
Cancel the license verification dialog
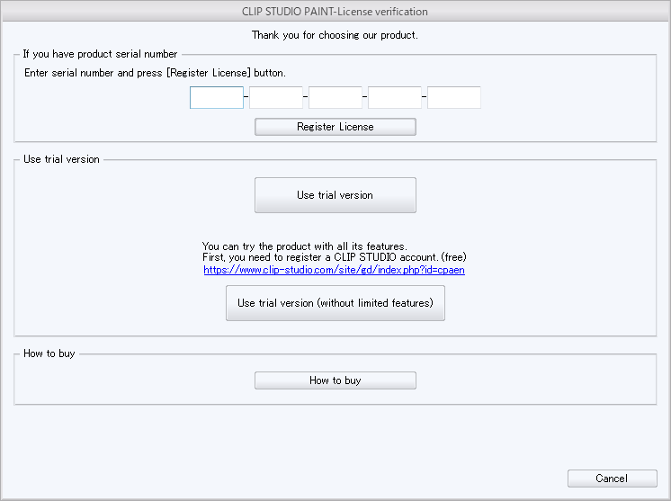coord(612,479)
